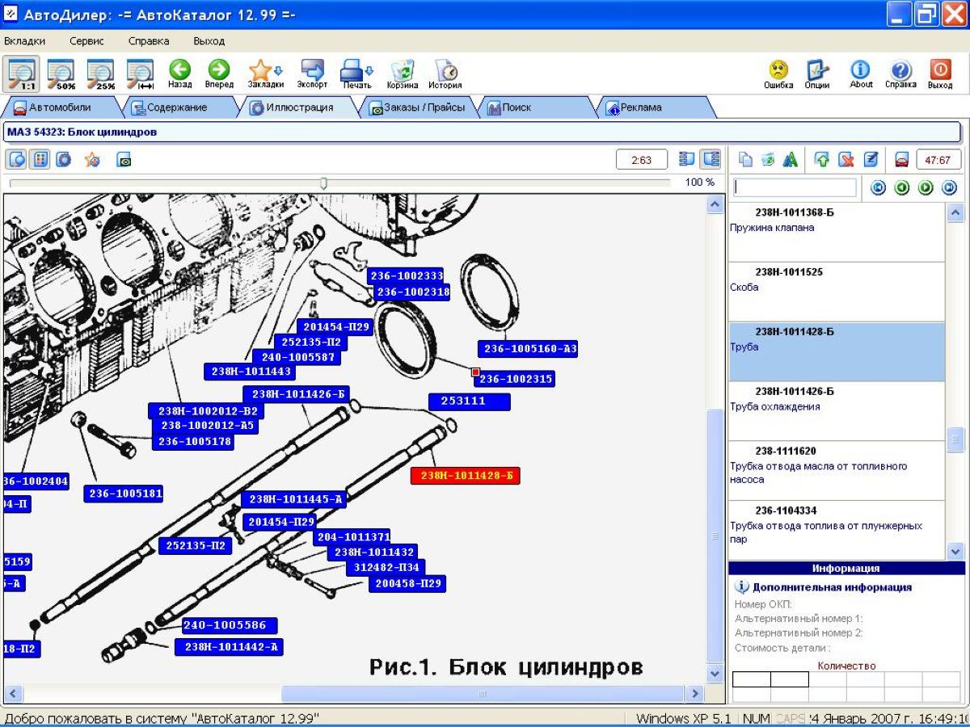Jump to last part in list
Screen dimensions: 970x727
click(x=950, y=188)
